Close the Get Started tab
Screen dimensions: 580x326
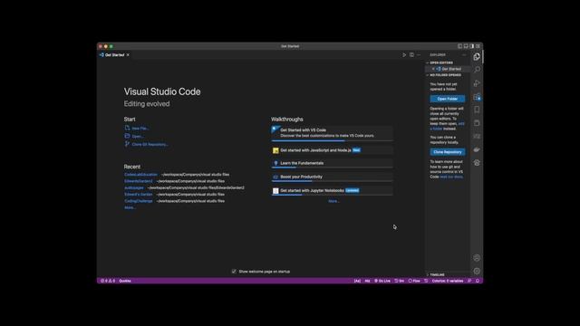(x=128, y=55)
